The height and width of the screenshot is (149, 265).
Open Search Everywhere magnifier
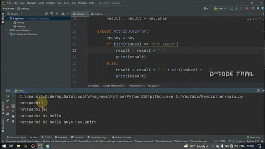253,8
